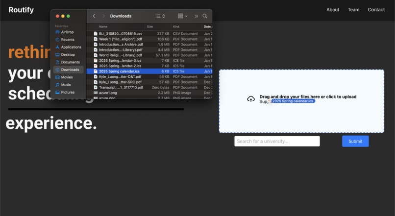Select azure1.png image file
395x216 pixels.
pyautogui.click(x=149, y=93)
